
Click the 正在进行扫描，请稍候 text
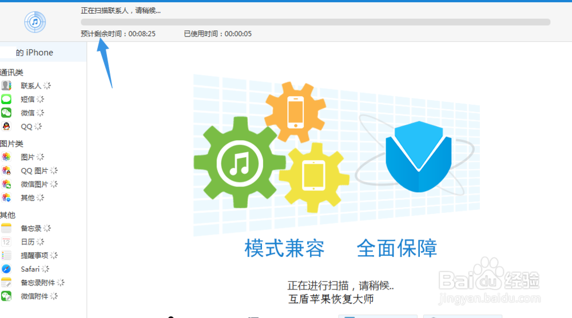point(341,285)
